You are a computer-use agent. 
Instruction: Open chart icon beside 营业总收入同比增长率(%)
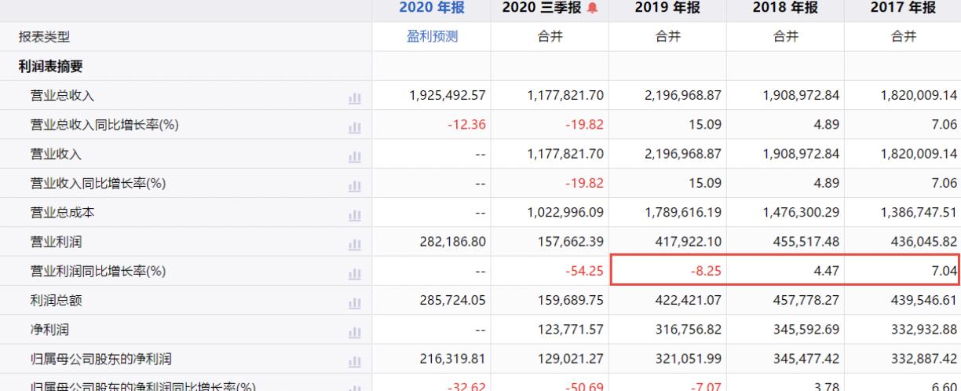(354, 126)
